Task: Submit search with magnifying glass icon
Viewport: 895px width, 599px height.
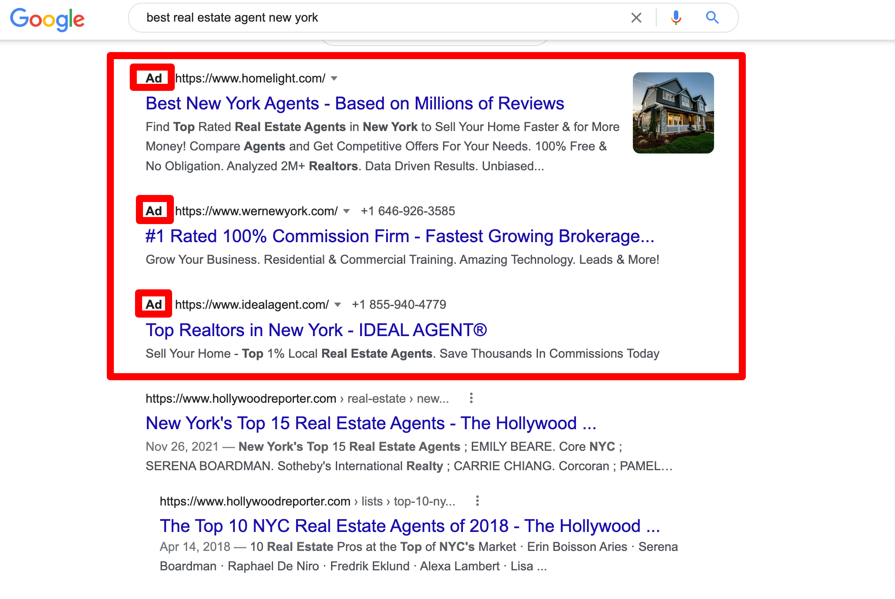Action: coord(712,18)
